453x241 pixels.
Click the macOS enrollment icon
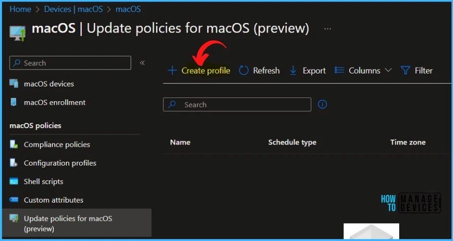[13, 102]
